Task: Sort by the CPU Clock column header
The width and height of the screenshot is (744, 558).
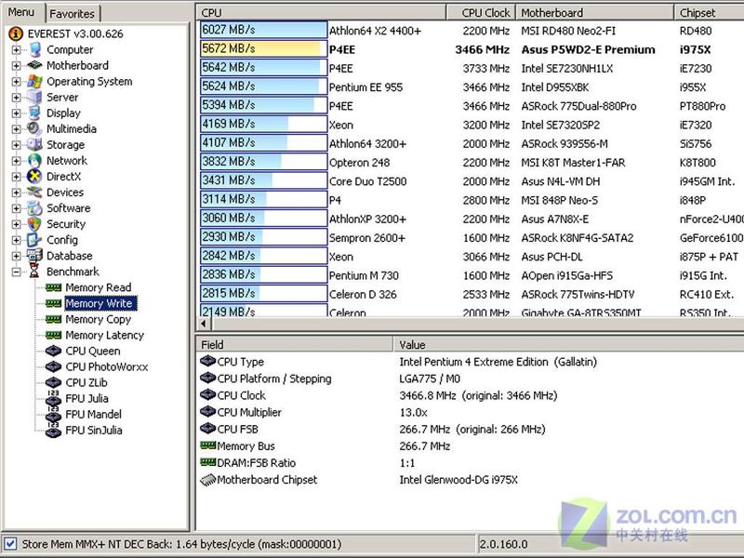Action: pyautogui.click(x=481, y=12)
